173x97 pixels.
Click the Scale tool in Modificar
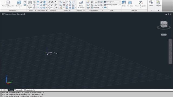(67, 8)
